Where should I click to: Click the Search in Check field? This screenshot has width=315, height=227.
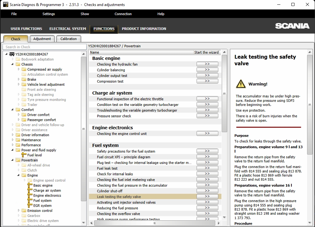pos(44,47)
